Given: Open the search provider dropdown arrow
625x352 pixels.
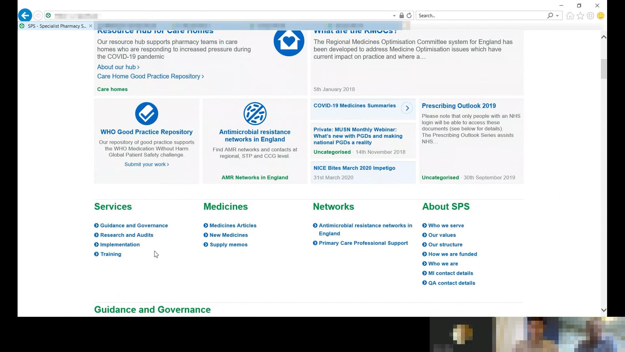Looking at the screenshot, I should (557, 16).
